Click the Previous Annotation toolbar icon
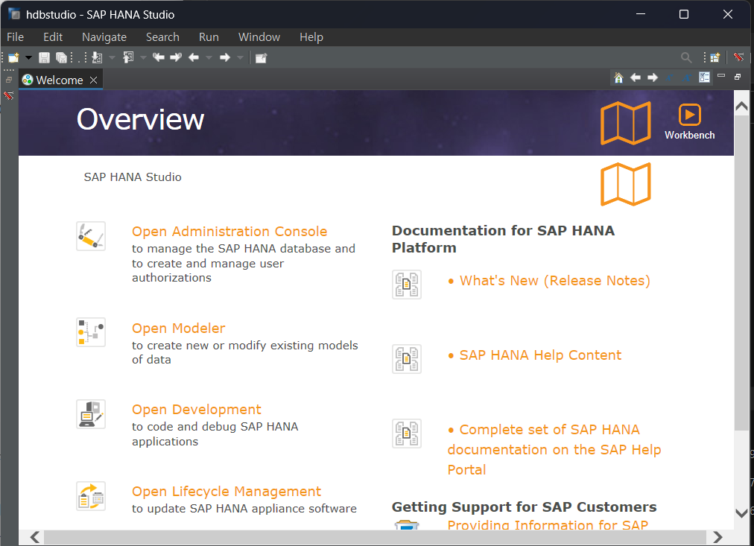Image resolution: width=754 pixels, height=546 pixels. (x=128, y=57)
